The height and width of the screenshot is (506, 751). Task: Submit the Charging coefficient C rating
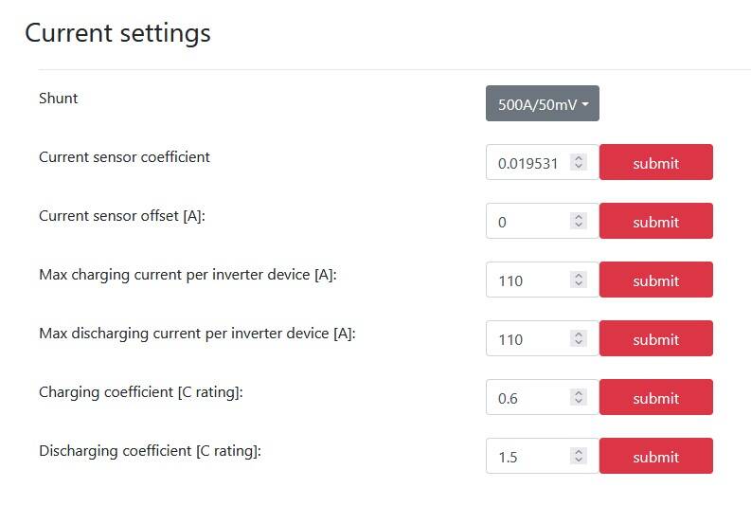point(655,398)
